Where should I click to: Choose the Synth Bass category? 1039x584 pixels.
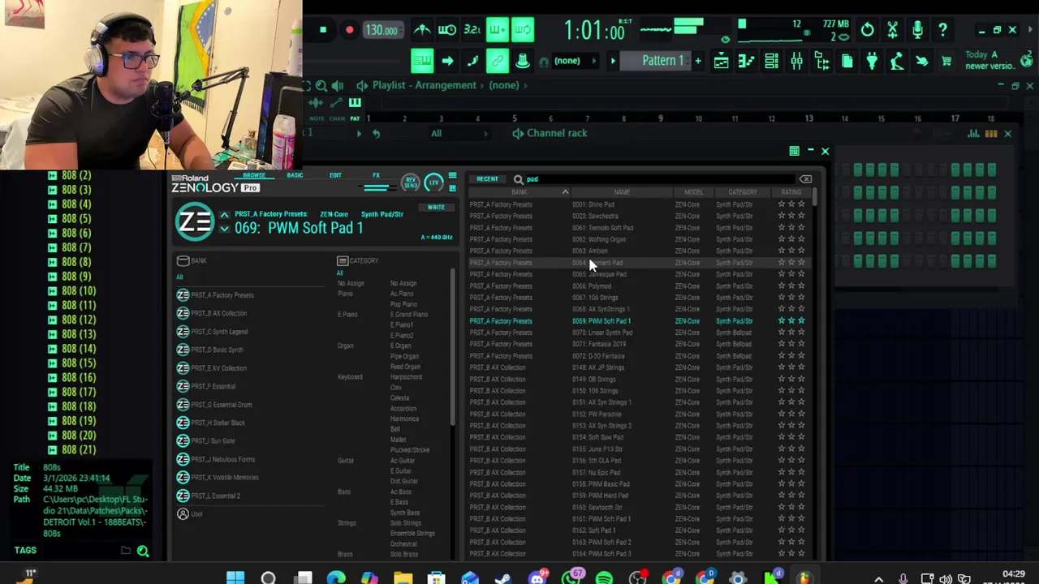pyautogui.click(x=405, y=513)
